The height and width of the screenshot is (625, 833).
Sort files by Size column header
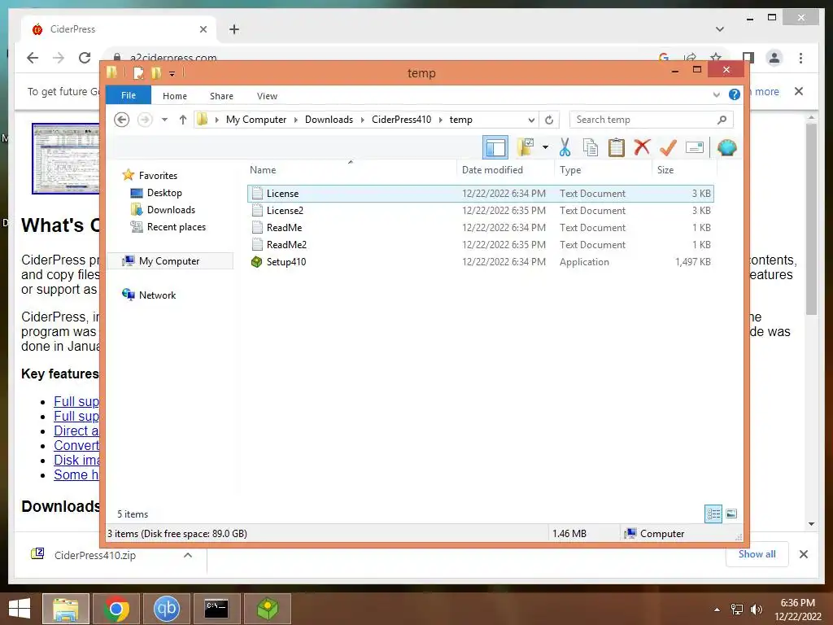[684, 169]
